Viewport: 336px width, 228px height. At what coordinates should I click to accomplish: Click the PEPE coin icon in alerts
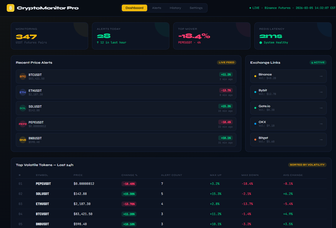tap(23, 124)
